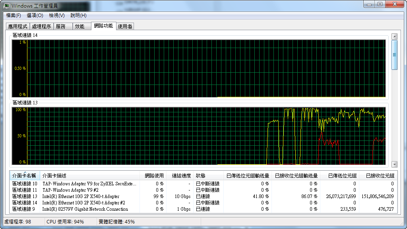
Task: Open the 檢視(V) menu
Action: 56,15
